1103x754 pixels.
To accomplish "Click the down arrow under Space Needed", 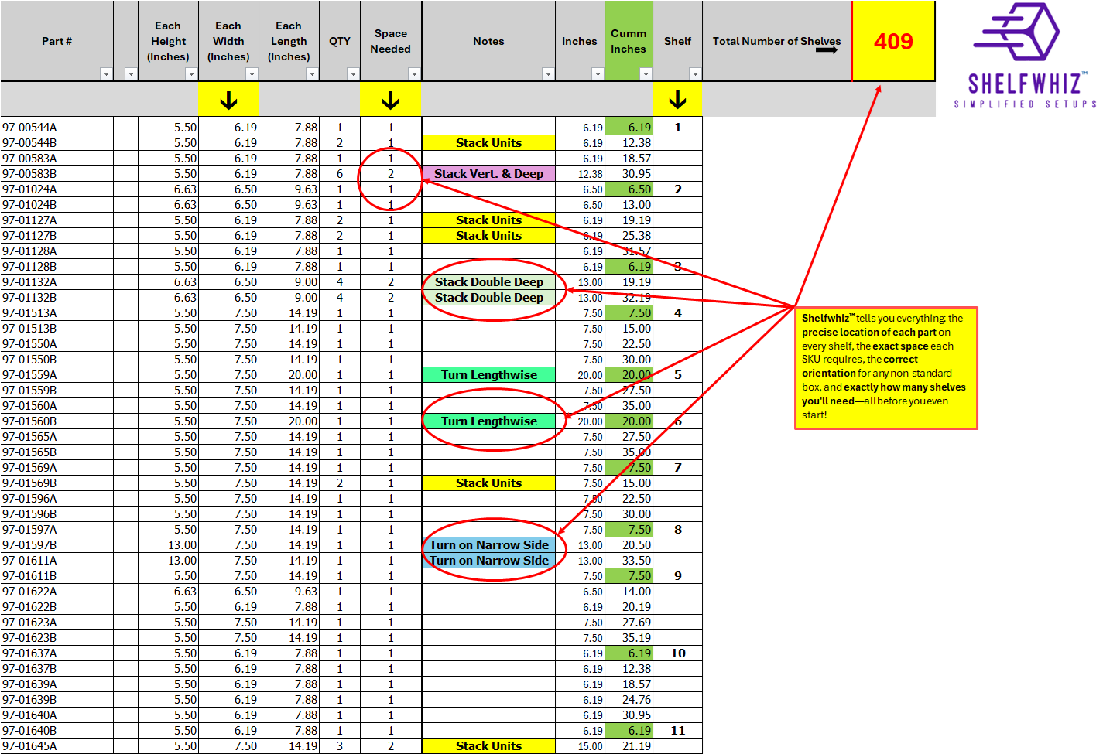I will pos(390,99).
